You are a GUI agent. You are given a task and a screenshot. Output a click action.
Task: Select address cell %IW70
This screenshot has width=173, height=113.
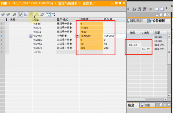pyautogui.click(x=44, y=28)
